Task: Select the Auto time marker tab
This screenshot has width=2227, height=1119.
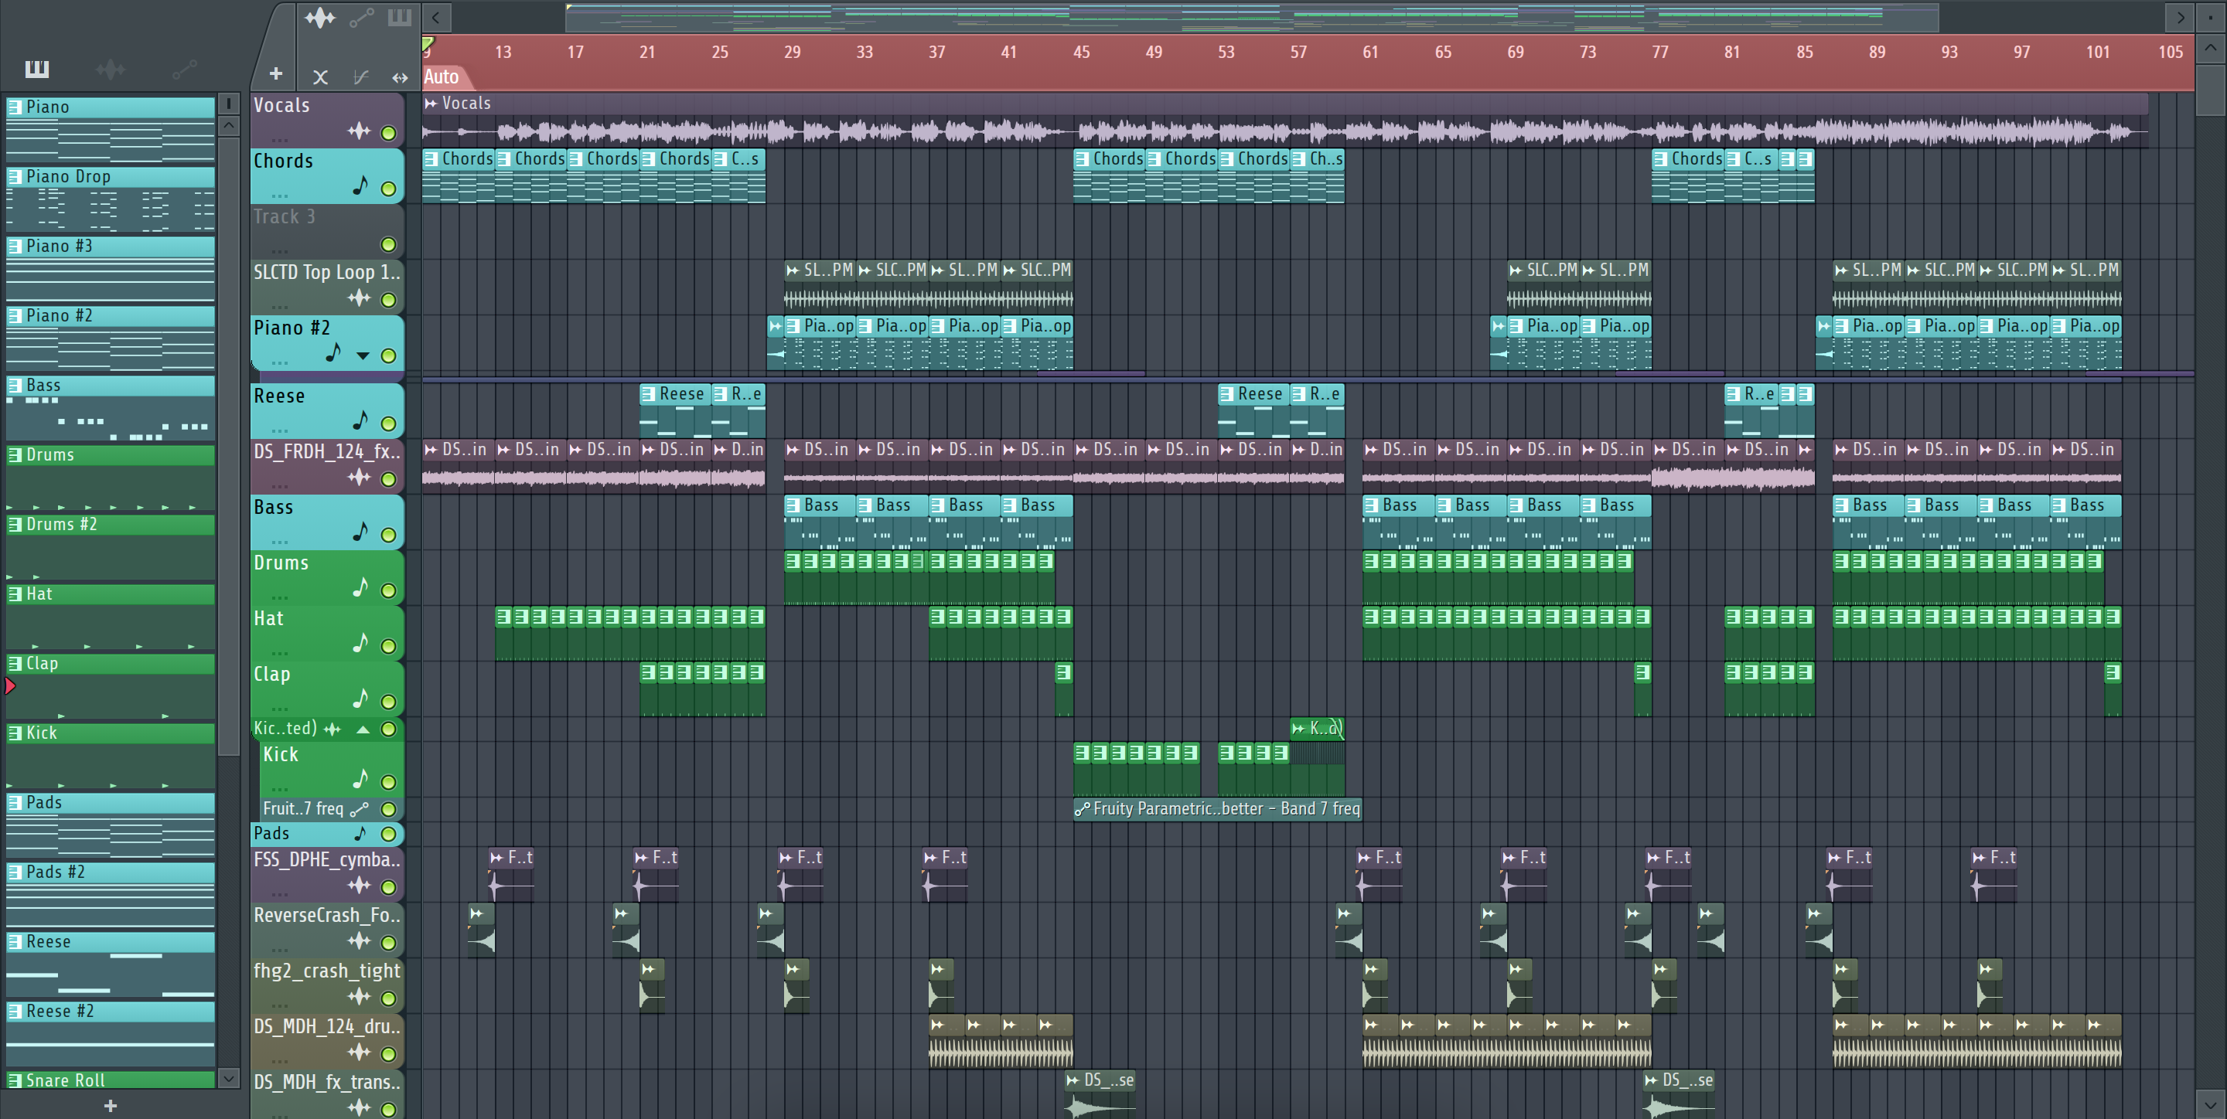Action: 442,77
